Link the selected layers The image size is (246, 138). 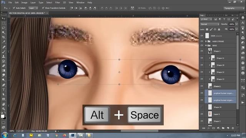coord(204,128)
